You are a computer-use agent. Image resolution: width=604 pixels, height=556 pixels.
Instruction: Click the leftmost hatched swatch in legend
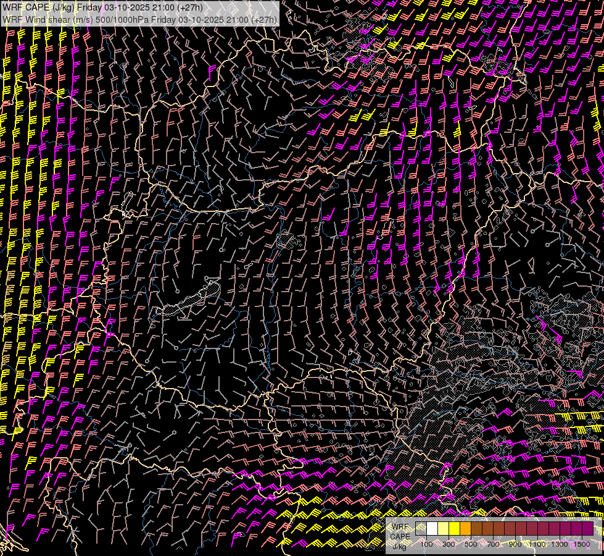pos(421,529)
